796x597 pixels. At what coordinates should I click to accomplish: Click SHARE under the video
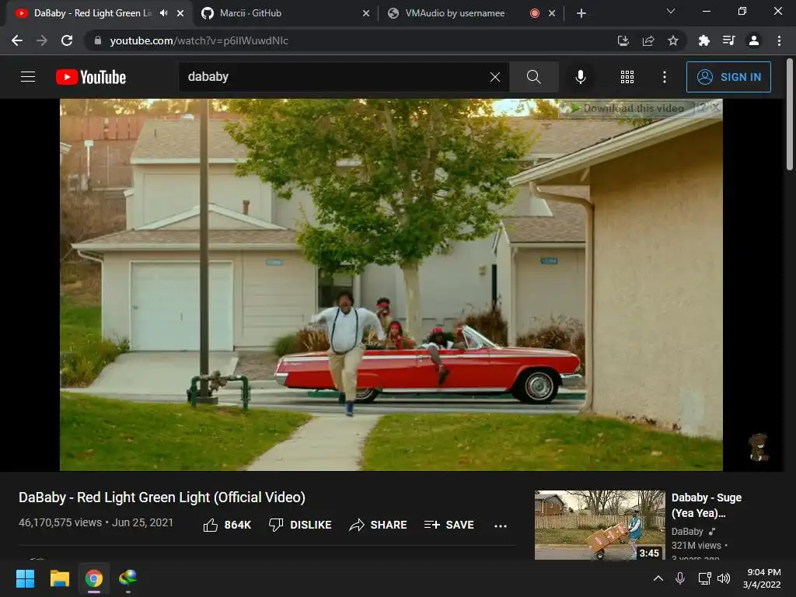click(x=379, y=525)
